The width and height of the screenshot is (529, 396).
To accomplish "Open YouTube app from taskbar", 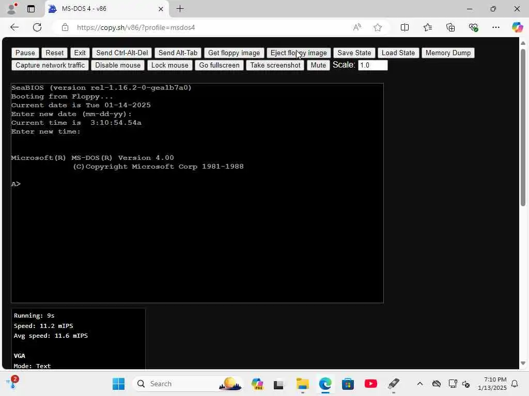I will (x=371, y=384).
